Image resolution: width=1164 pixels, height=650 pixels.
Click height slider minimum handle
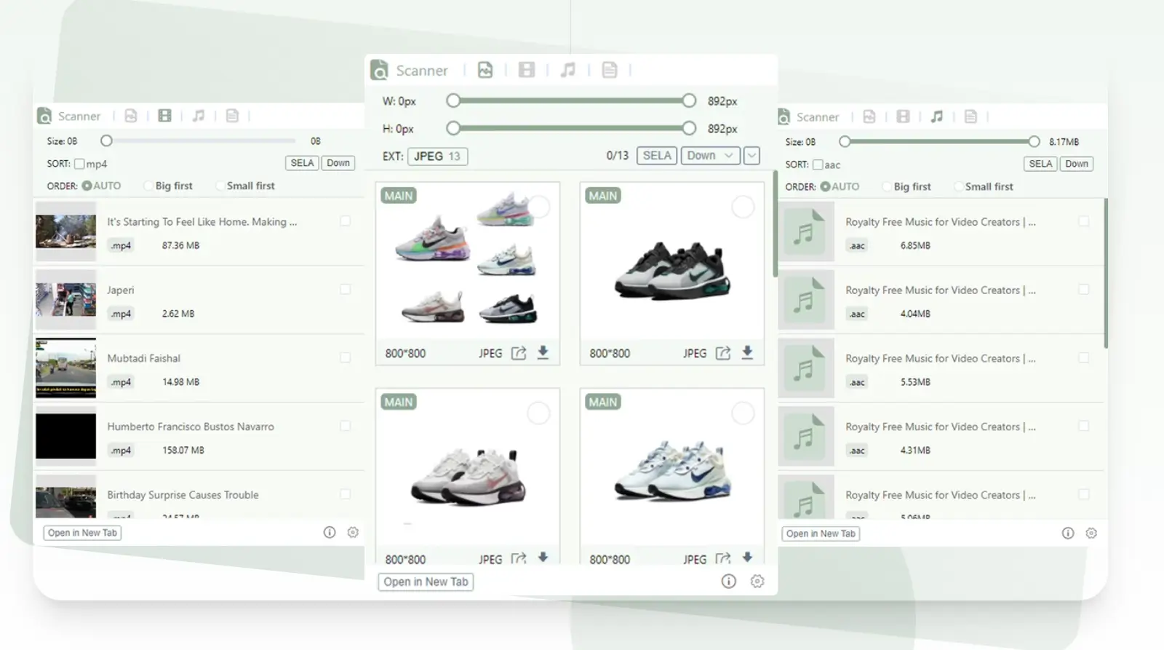click(x=453, y=128)
